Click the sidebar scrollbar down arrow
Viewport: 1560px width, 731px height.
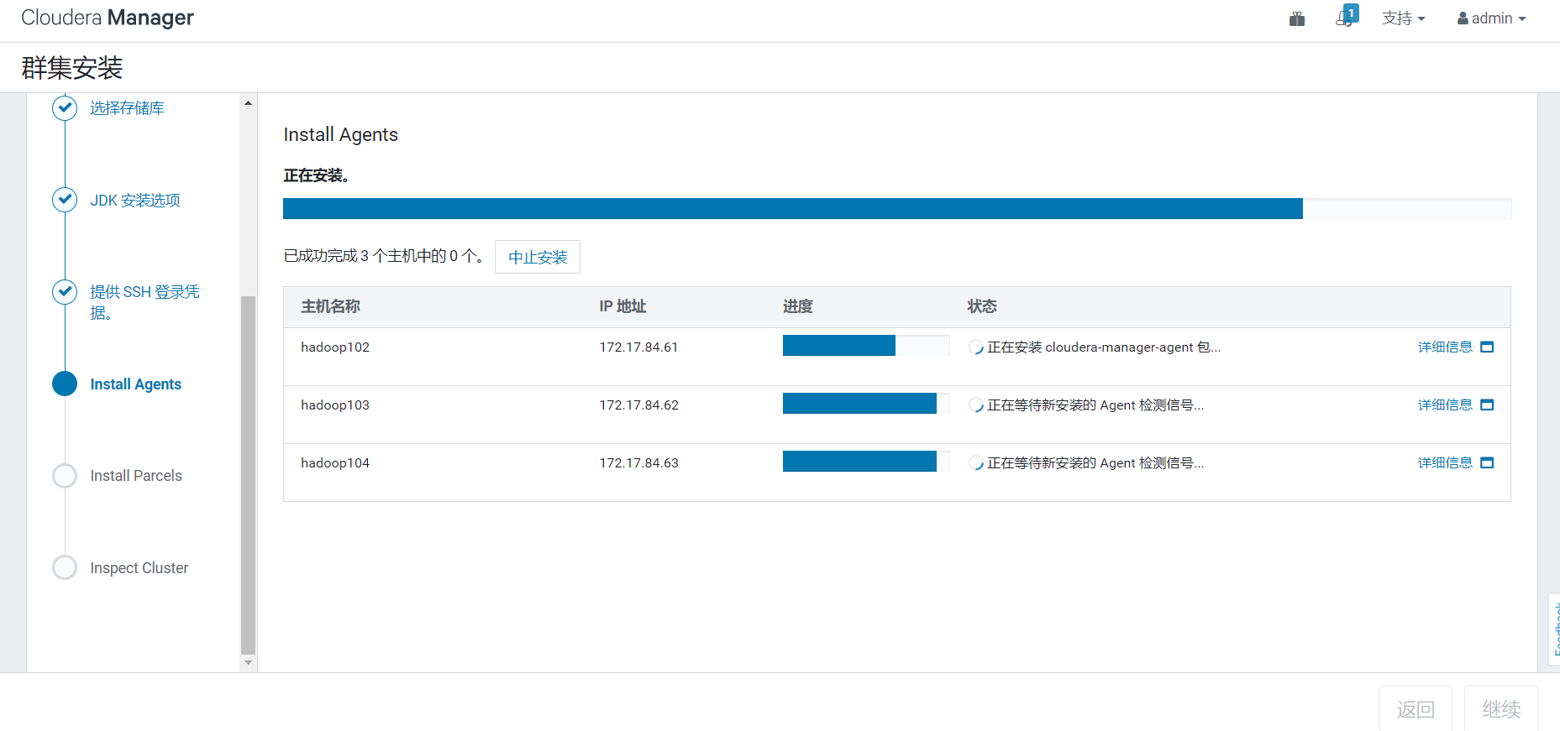tap(248, 663)
